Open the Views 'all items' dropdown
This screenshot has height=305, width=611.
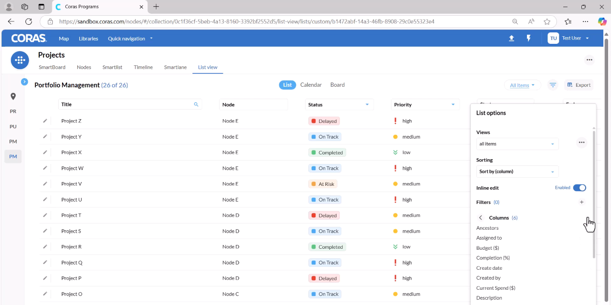(517, 144)
